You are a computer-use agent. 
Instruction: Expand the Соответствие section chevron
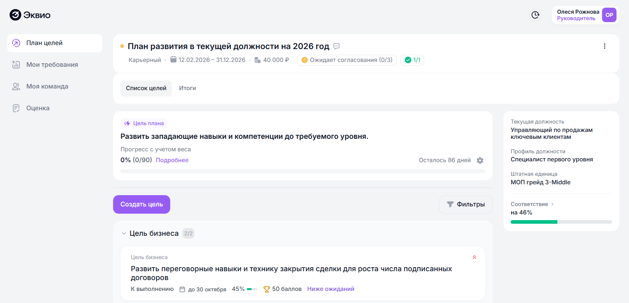(552, 204)
